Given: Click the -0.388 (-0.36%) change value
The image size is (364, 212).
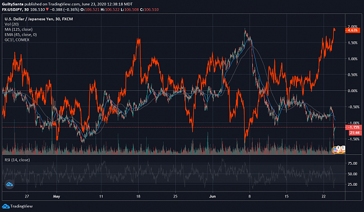Looking at the screenshot, I should [65, 9].
